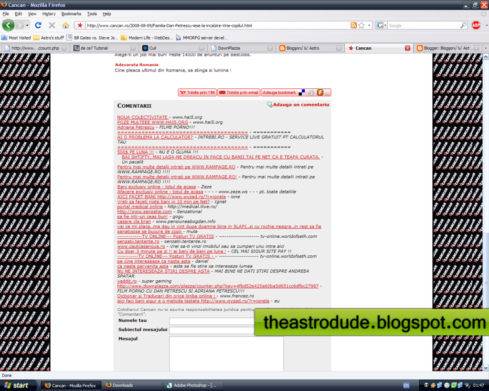
Task: Click the Stop loading X button
Action: click(52, 25)
